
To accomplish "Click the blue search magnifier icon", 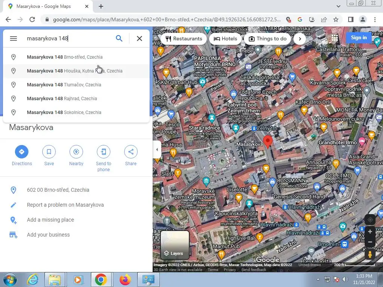I will point(119,38).
